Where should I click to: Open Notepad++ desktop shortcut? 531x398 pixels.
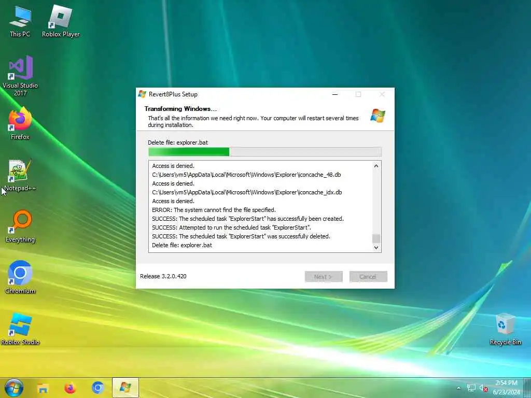(x=20, y=175)
